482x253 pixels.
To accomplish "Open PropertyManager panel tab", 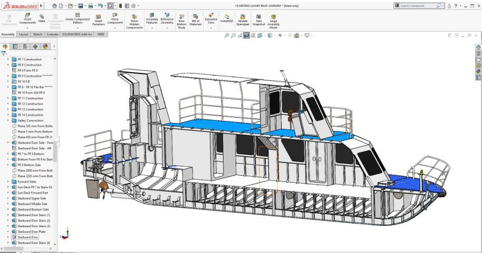I will tap(15, 46).
